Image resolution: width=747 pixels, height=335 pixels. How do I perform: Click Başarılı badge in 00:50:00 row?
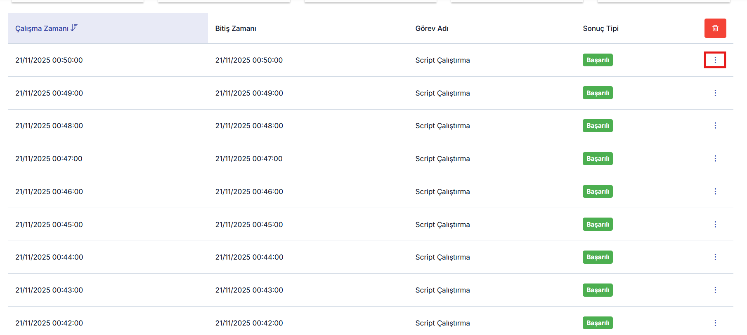[x=597, y=60]
